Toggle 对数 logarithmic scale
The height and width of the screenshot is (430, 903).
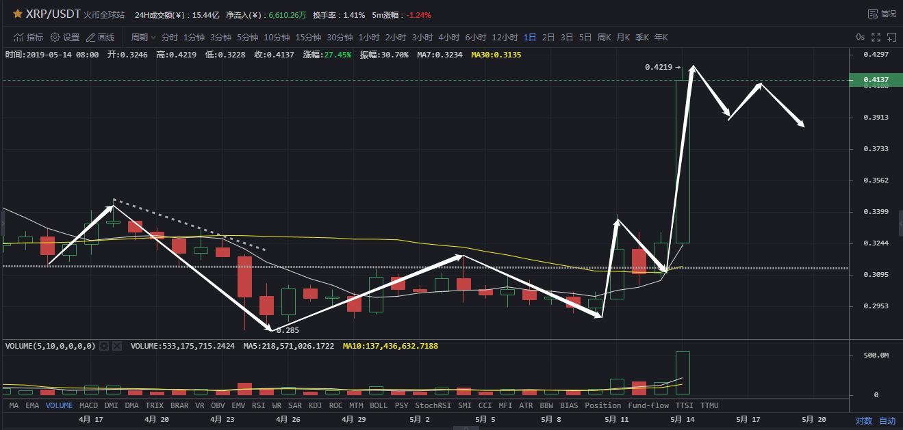point(865,420)
